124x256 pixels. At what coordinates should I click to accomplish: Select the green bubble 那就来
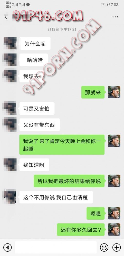click(93, 92)
